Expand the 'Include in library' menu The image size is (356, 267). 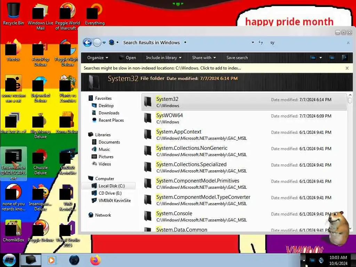[163, 58]
